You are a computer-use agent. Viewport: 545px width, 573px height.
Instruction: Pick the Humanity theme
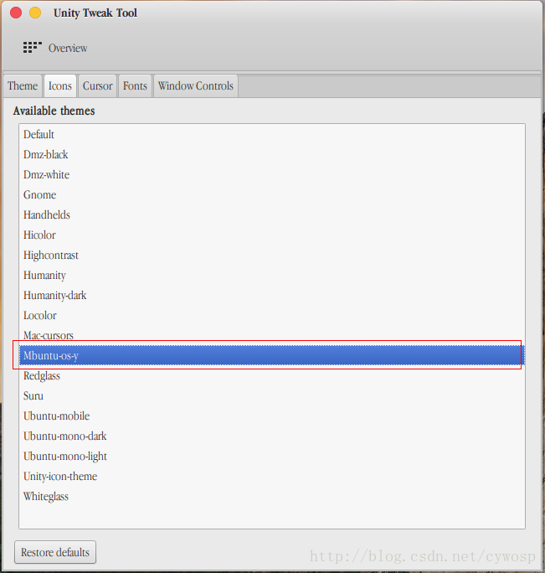pos(272,275)
